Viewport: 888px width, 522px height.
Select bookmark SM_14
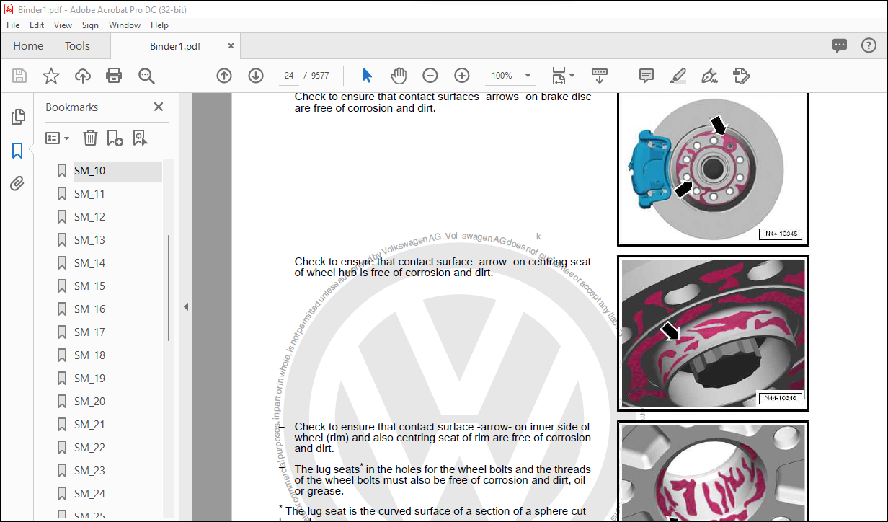[x=89, y=263]
